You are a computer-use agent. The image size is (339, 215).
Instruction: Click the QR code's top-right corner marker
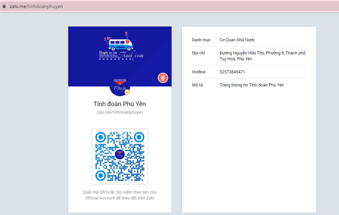click(x=139, y=137)
